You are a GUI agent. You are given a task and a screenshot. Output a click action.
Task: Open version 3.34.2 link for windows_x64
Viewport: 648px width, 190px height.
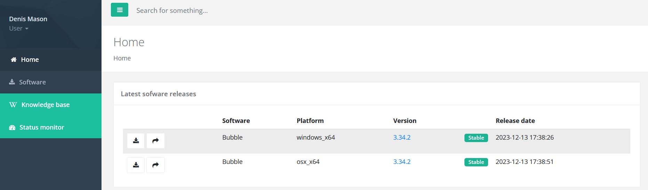[402, 138]
